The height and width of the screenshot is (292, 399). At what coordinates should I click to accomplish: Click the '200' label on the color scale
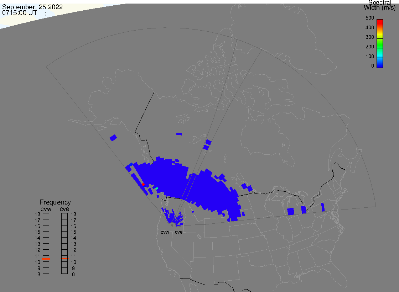[x=369, y=47]
